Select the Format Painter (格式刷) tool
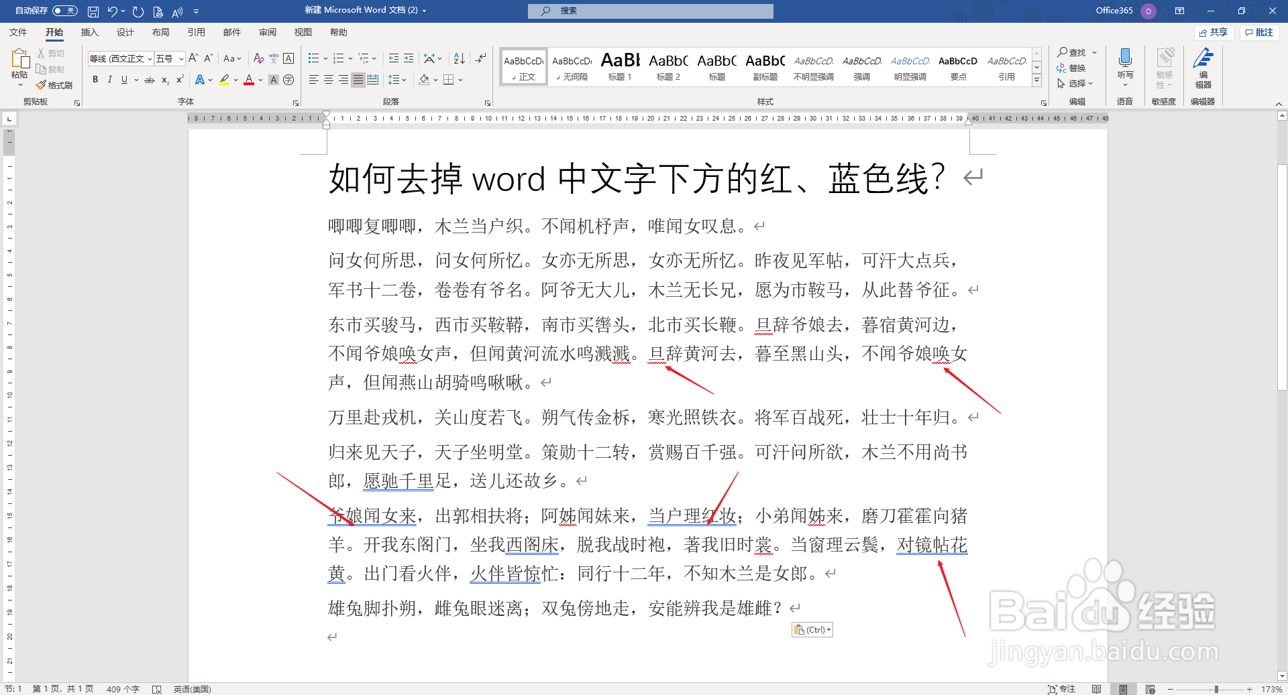The width and height of the screenshot is (1288, 695). pos(55,84)
